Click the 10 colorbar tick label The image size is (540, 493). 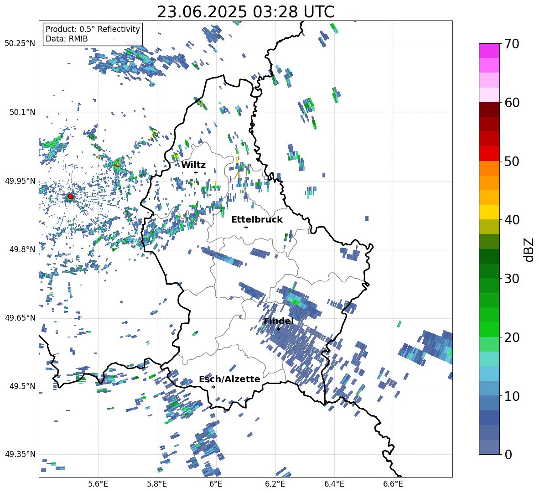[512, 396]
